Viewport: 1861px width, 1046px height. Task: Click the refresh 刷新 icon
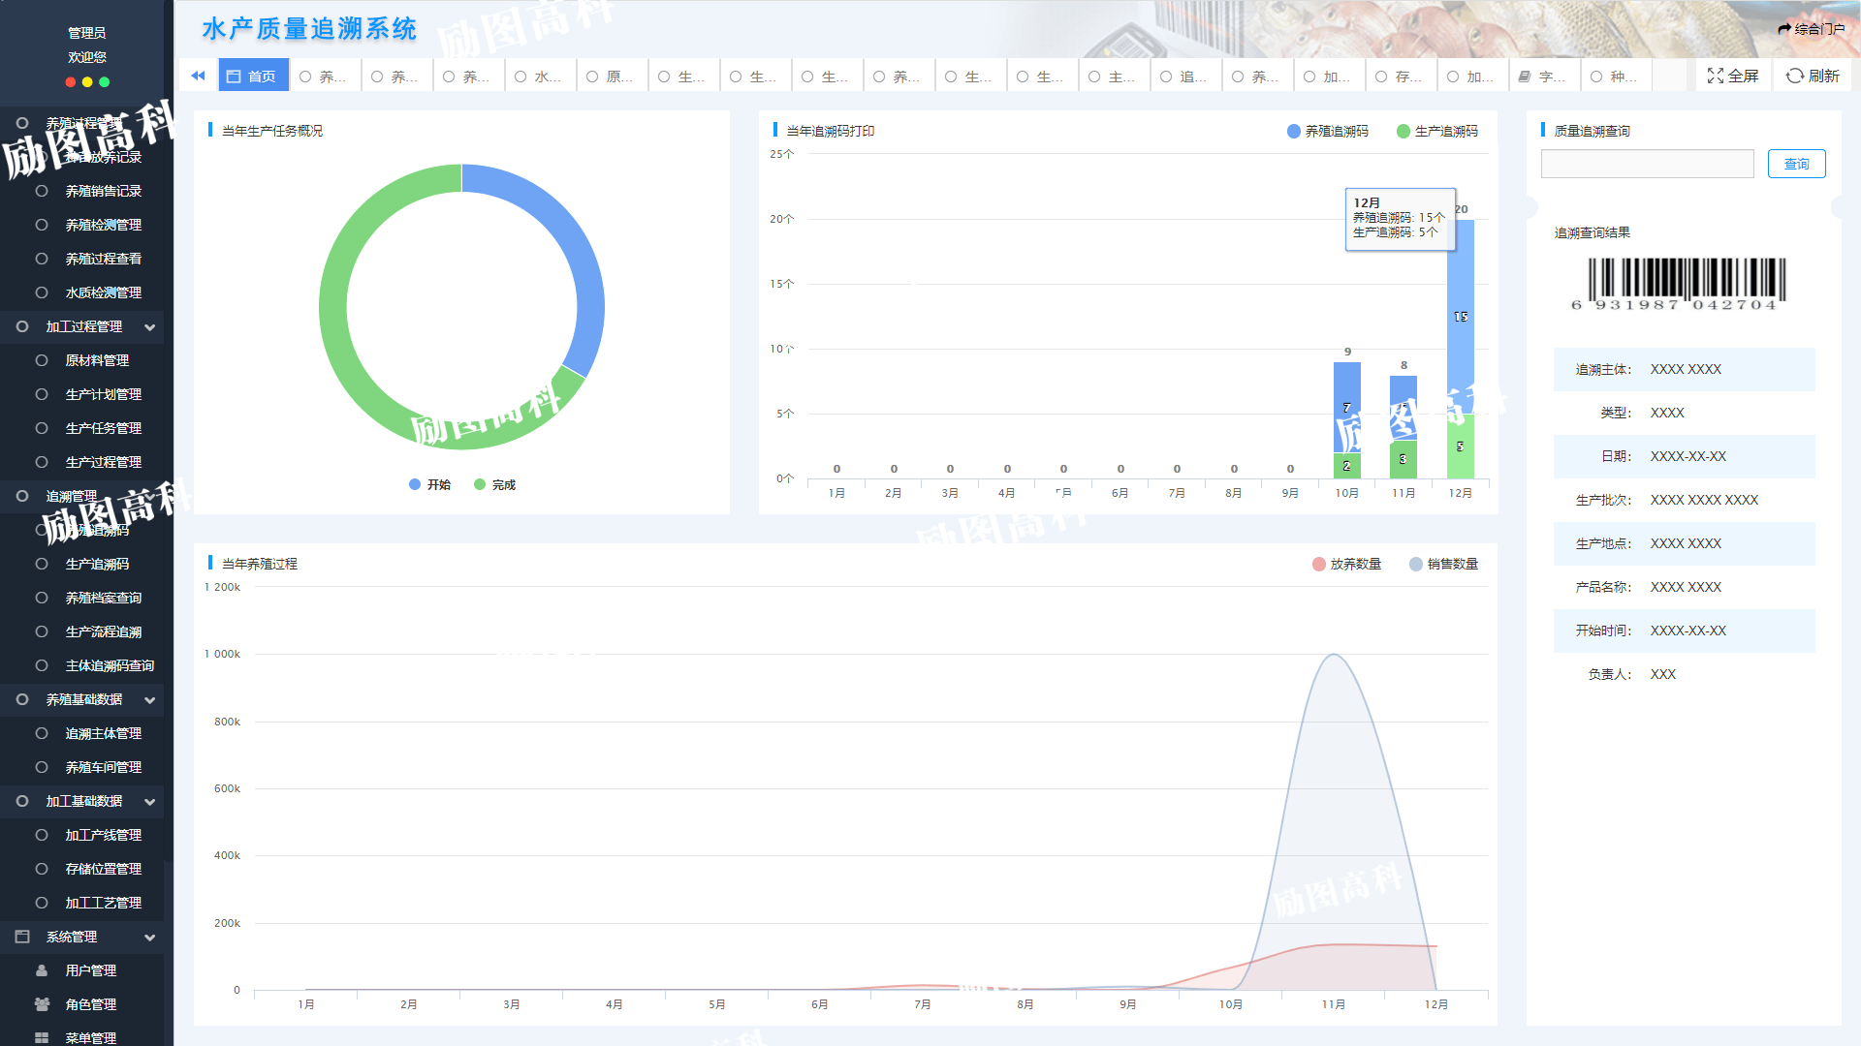coord(1794,76)
